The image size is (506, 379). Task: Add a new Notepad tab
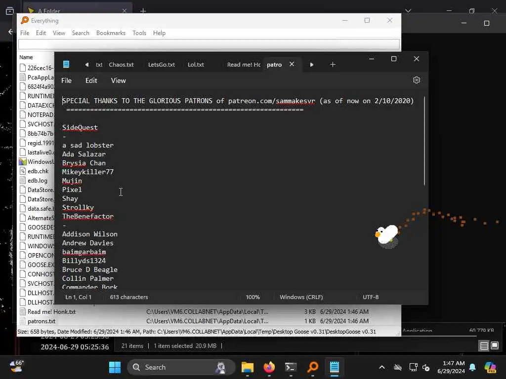click(333, 65)
